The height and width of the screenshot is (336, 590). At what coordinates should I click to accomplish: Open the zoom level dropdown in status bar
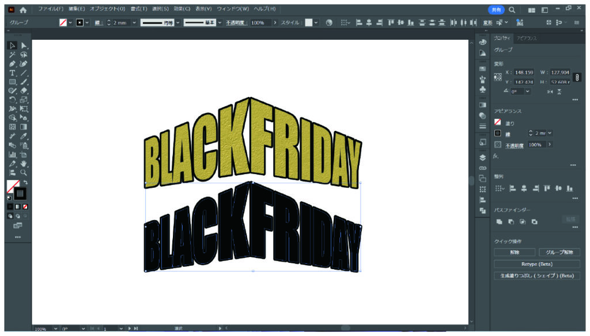point(55,329)
